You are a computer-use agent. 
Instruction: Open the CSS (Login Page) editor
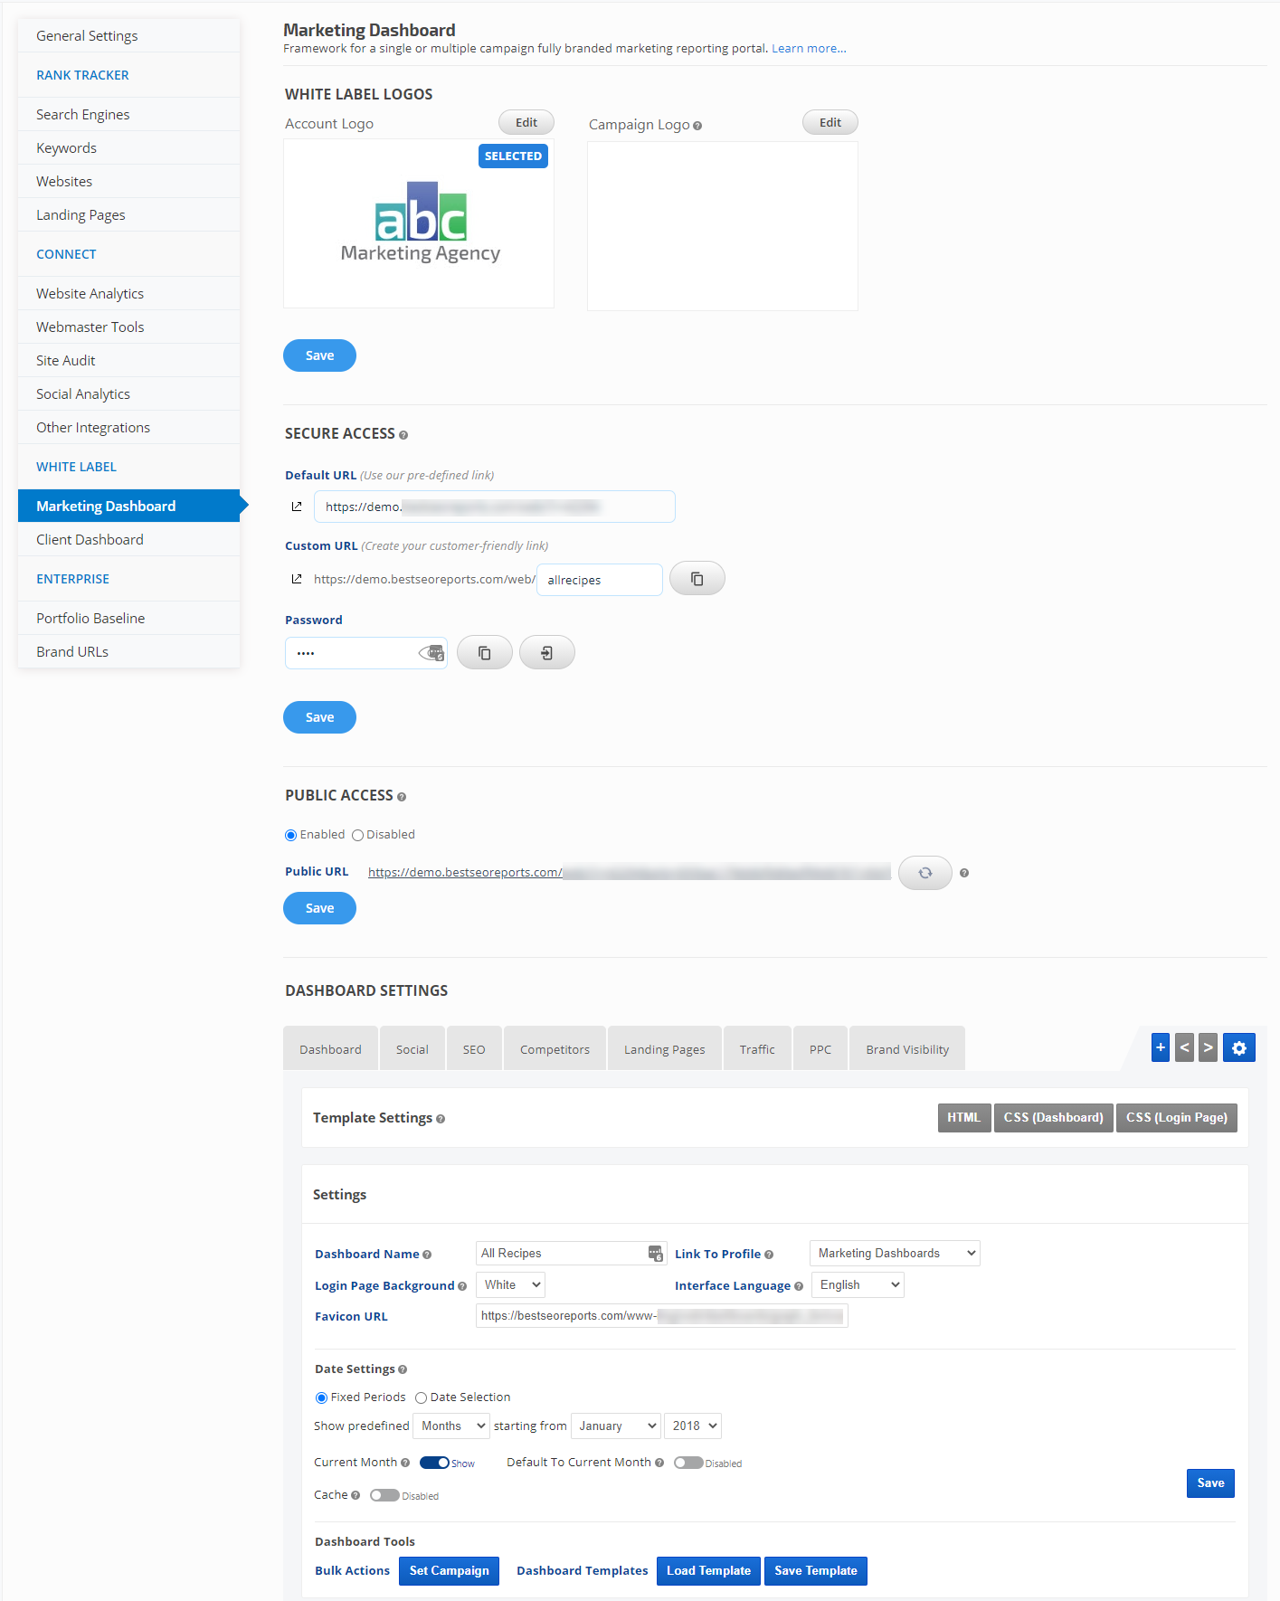(x=1177, y=1118)
